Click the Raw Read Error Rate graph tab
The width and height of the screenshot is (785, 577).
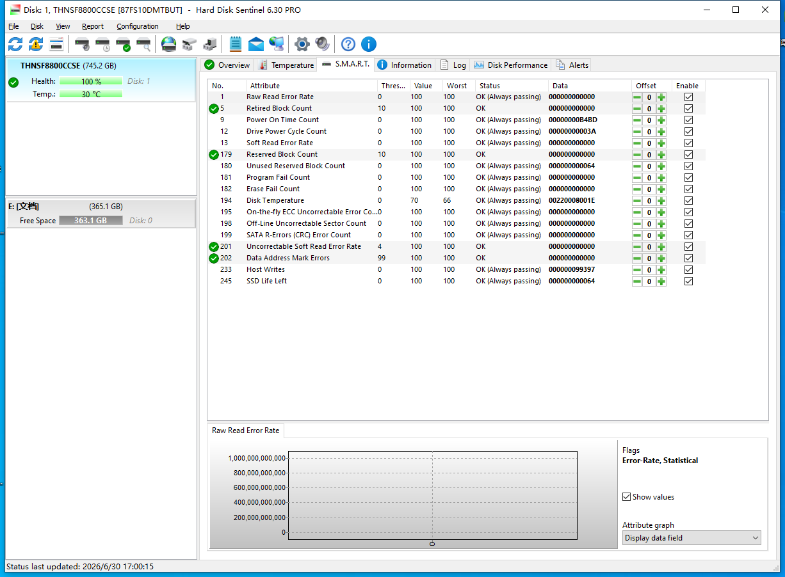pyautogui.click(x=246, y=431)
